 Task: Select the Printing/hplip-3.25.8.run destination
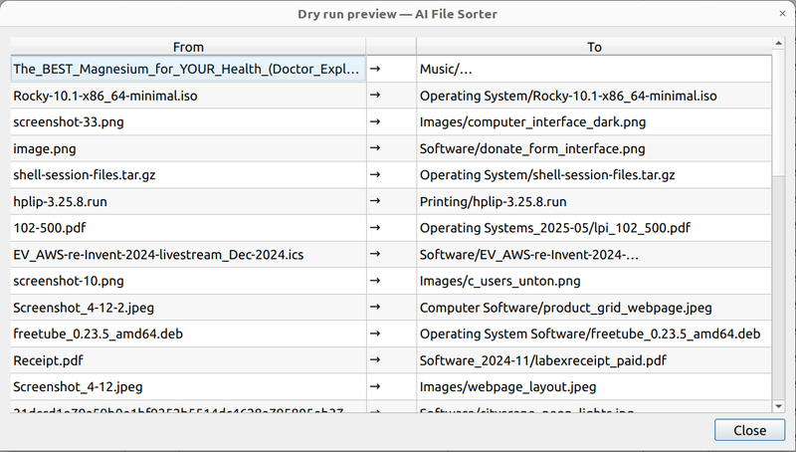[x=499, y=201]
